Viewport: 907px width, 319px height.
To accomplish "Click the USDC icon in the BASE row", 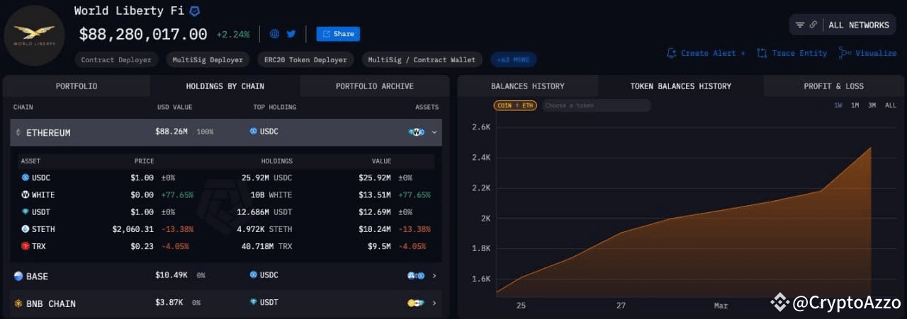I will coord(253,275).
